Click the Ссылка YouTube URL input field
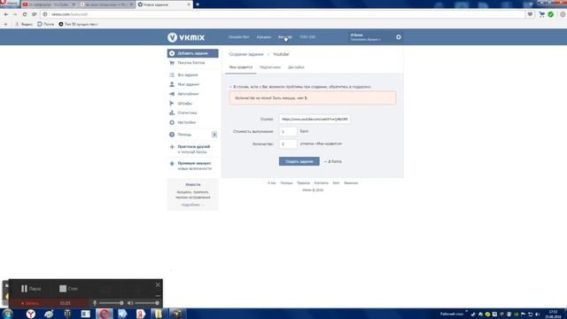Viewport: 567px width, 319px height. pyautogui.click(x=315, y=119)
